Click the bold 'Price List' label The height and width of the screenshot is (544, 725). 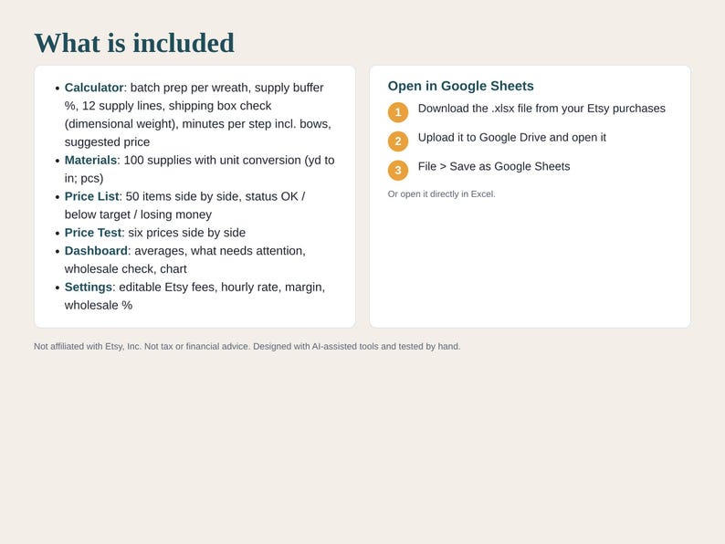coord(91,196)
